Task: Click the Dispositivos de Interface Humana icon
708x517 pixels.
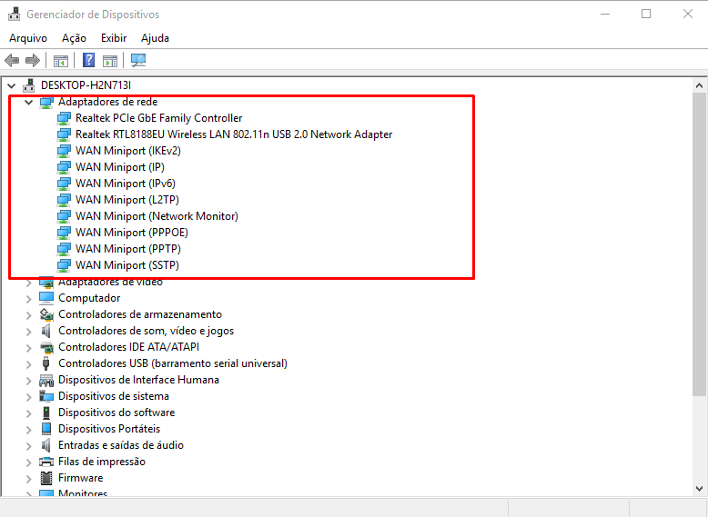Action: [x=46, y=380]
